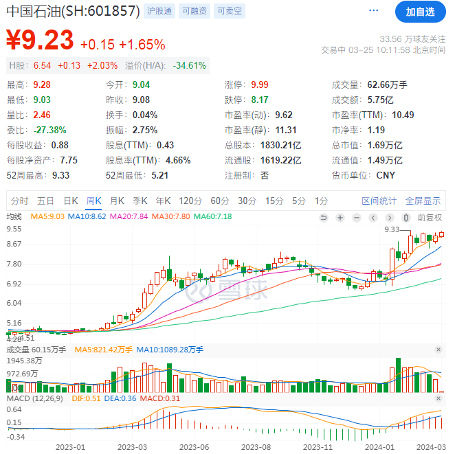Open the three-dot more options menu
455x454 pixels.
tap(373, 10)
